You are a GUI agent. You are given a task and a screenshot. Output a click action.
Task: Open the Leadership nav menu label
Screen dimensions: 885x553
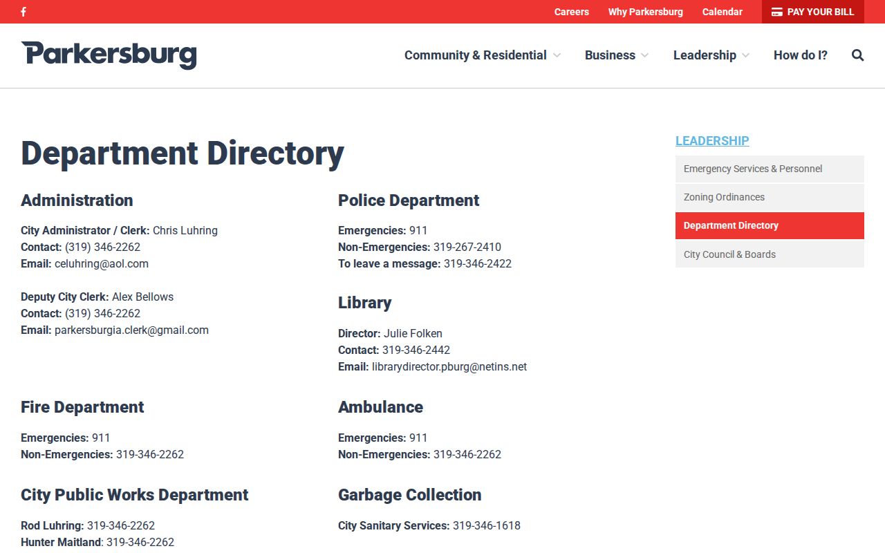click(x=705, y=55)
